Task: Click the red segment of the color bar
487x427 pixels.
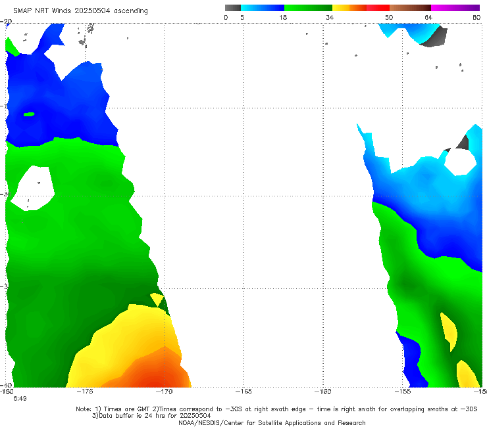Action: [x=378, y=8]
